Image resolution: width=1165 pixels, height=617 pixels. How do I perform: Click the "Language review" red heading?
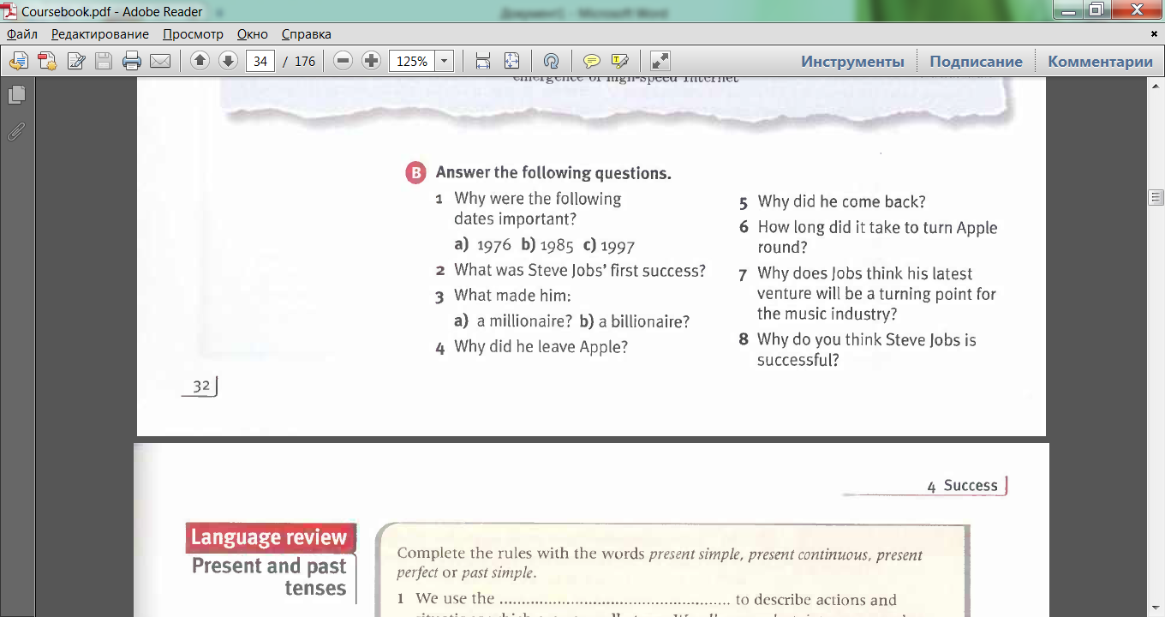point(269,538)
